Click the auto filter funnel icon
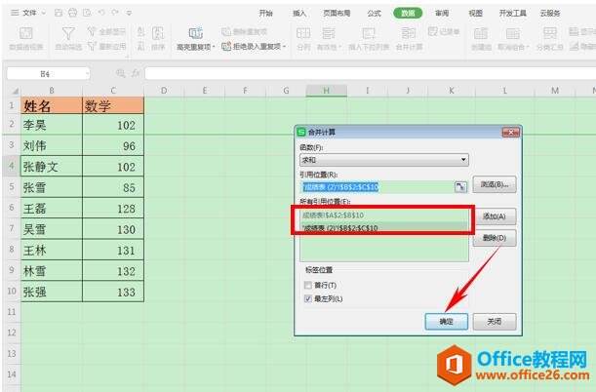Screen dimensions: 596x392 click(67, 34)
